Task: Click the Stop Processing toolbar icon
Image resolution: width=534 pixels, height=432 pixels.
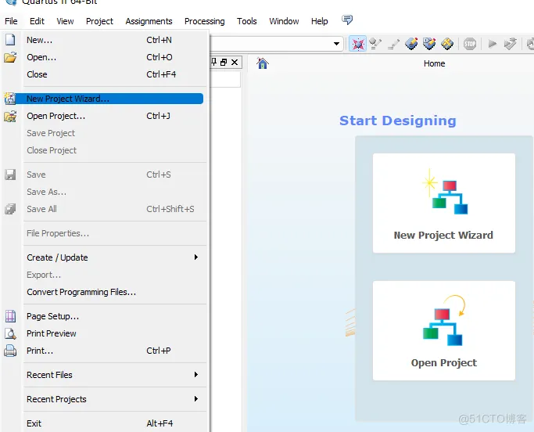Action: click(x=470, y=44)
